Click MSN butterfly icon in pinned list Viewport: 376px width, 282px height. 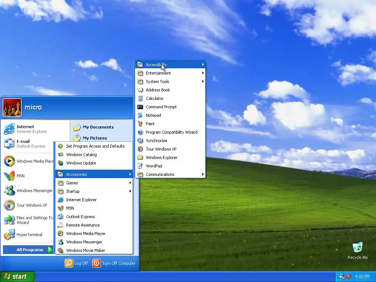(9, 176)
